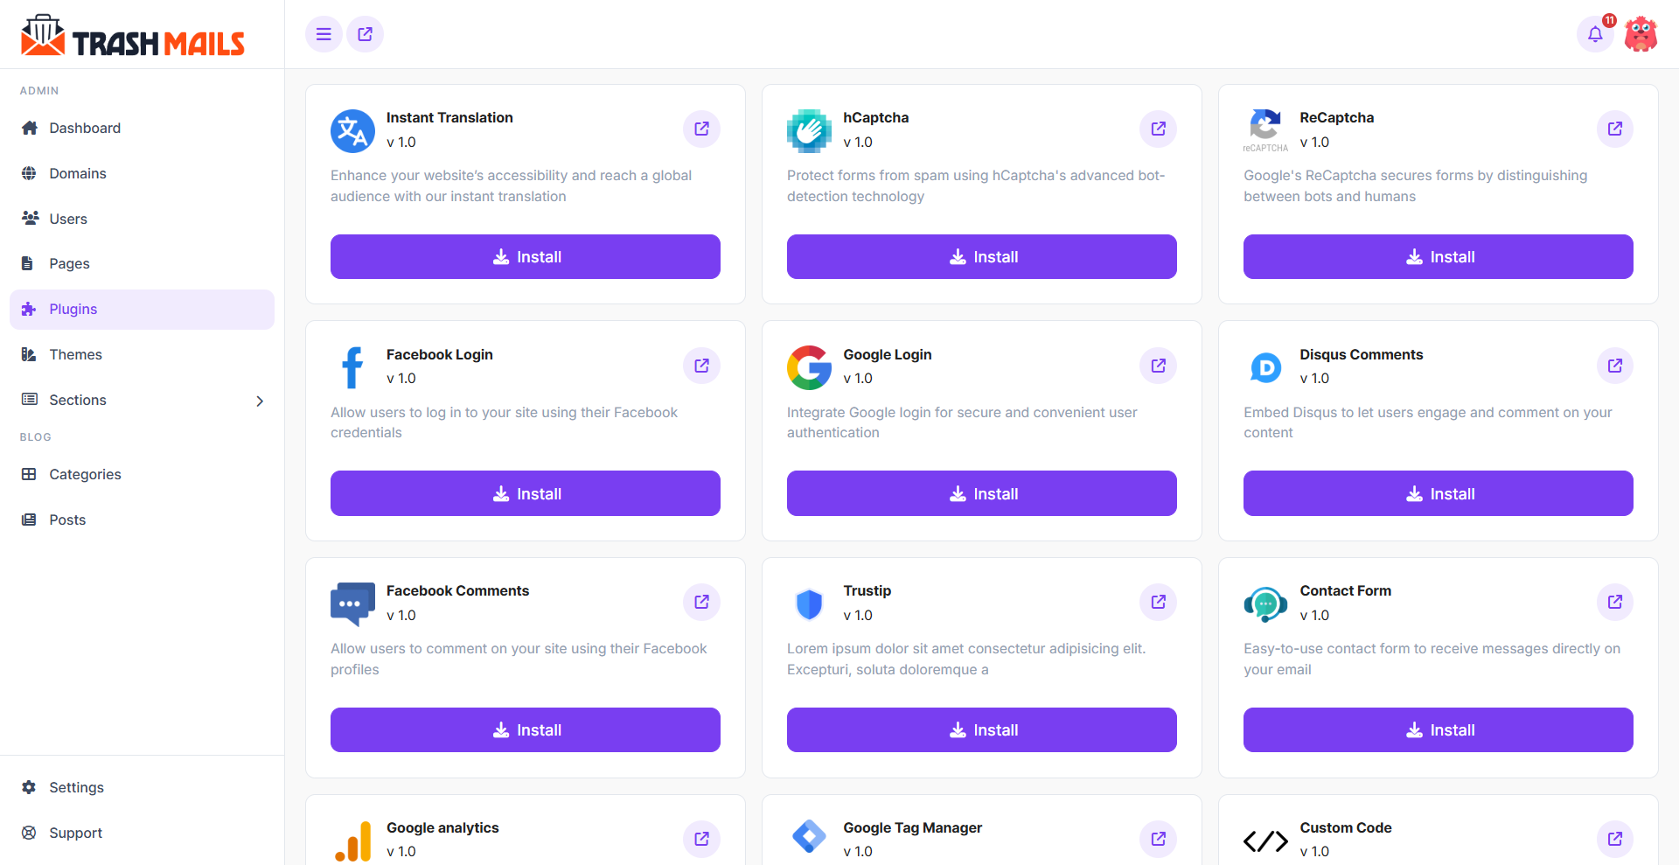Open the Domains globe icon
Image resolution: width=1679 pixels, height=865 pixels.
(x=30, y=173)
